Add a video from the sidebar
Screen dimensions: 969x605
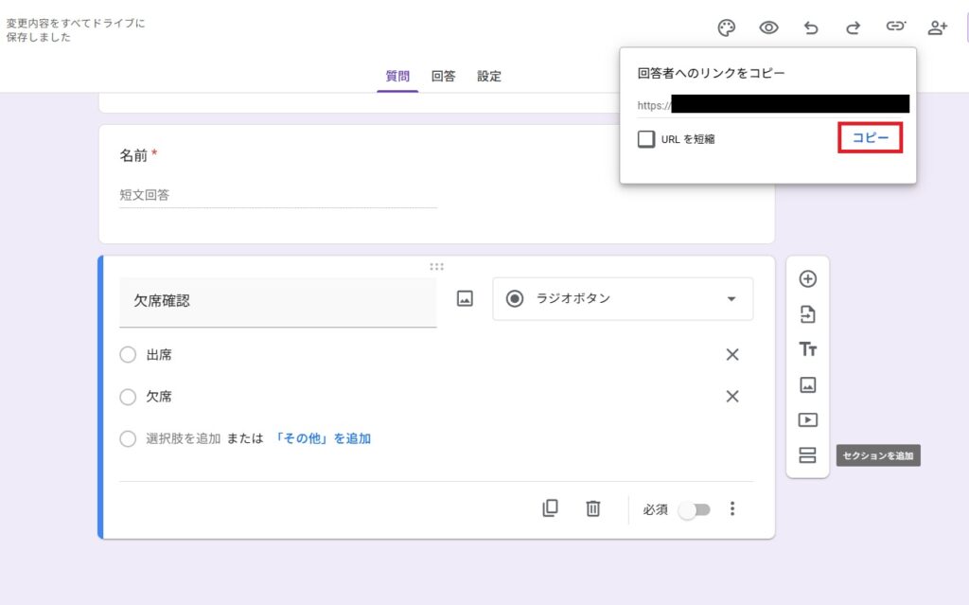pyautogui.click(x=807, y=419)
